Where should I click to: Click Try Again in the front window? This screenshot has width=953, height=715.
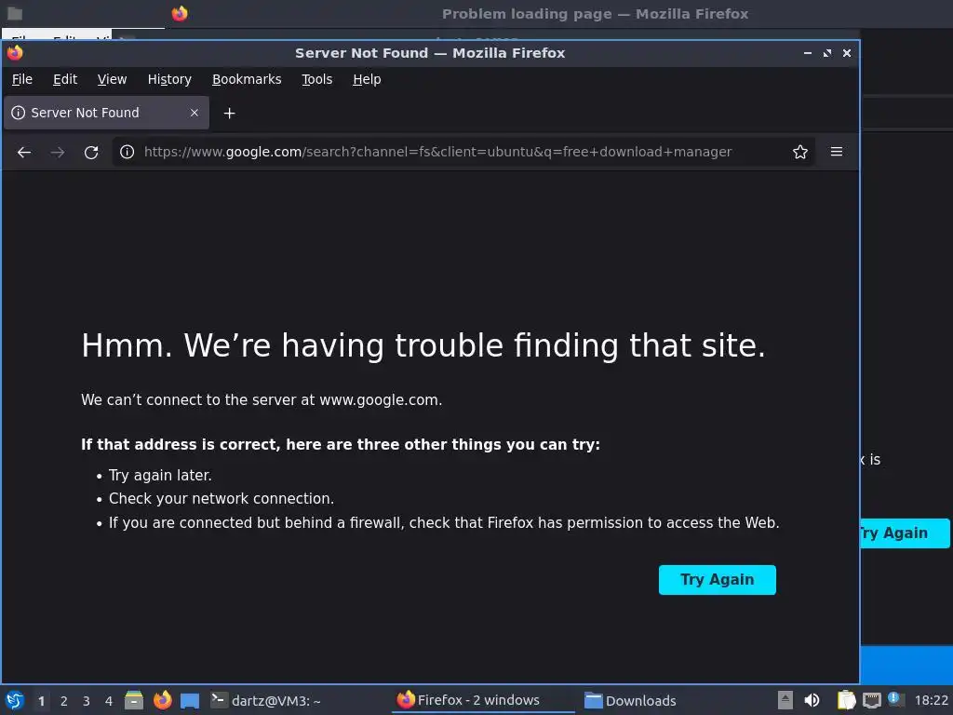pyautogui.click(x=718, y=579)
